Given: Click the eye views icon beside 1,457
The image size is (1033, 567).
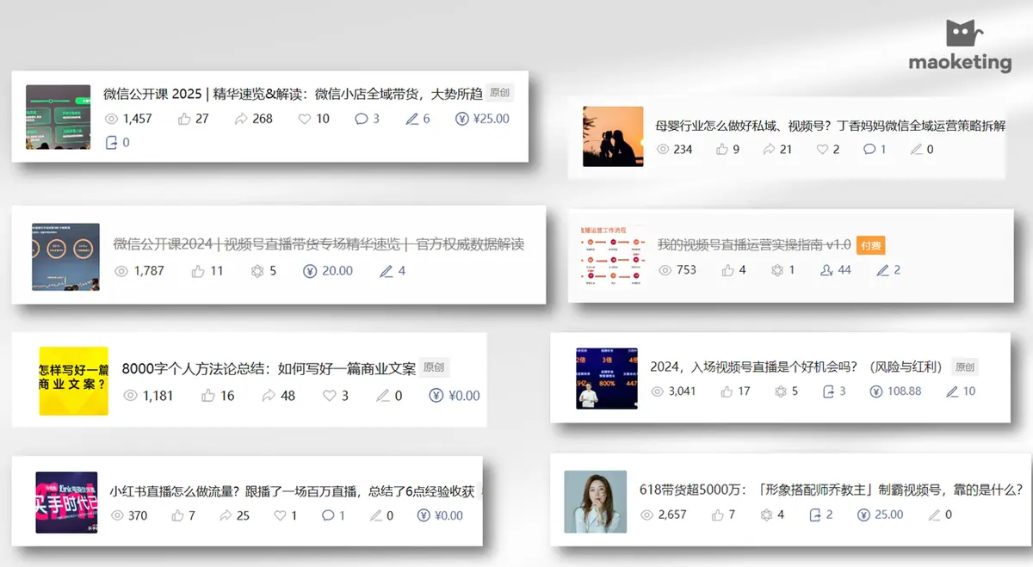Looking at the screenshot, I should (111, 119).
